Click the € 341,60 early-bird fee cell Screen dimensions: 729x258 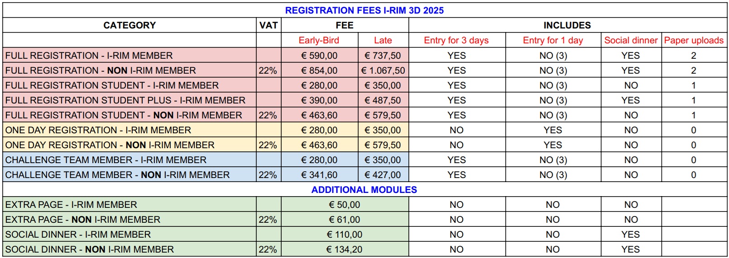(x=319, y=175)
